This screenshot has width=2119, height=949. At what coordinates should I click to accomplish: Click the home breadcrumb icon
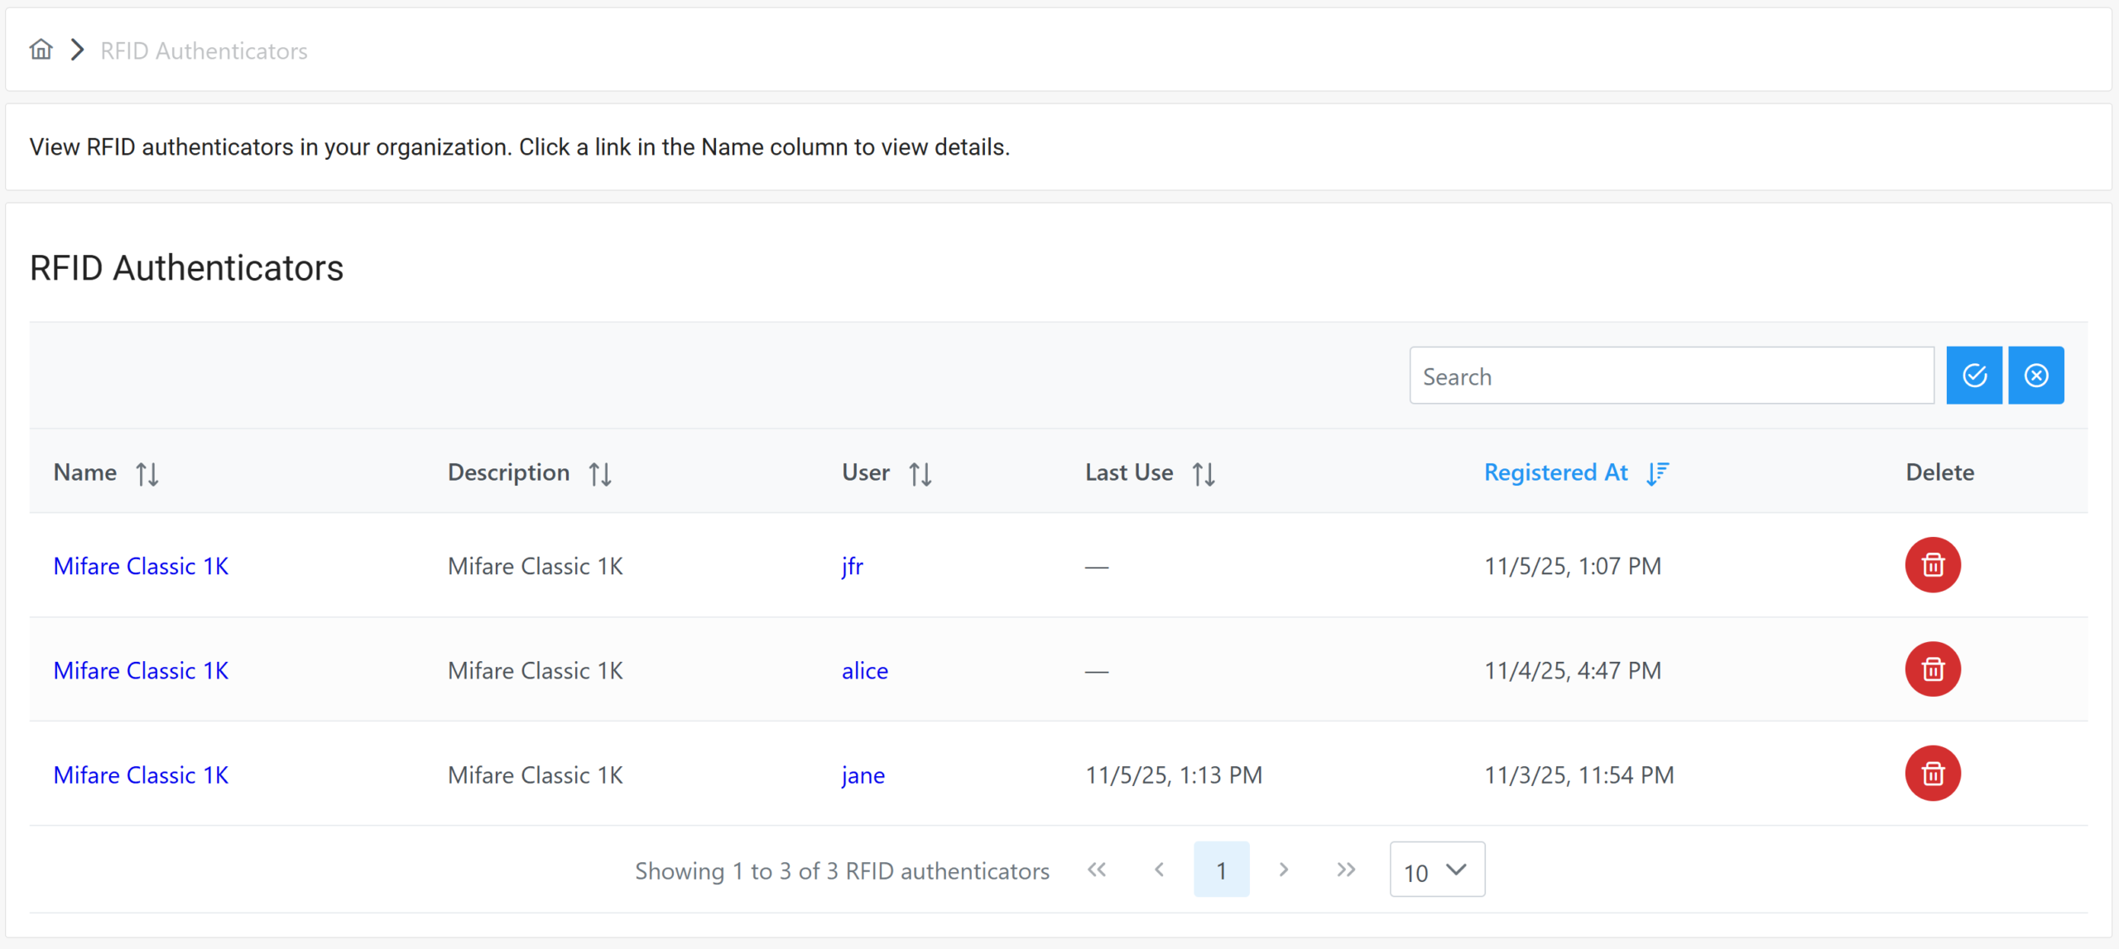tap(41, 50)
